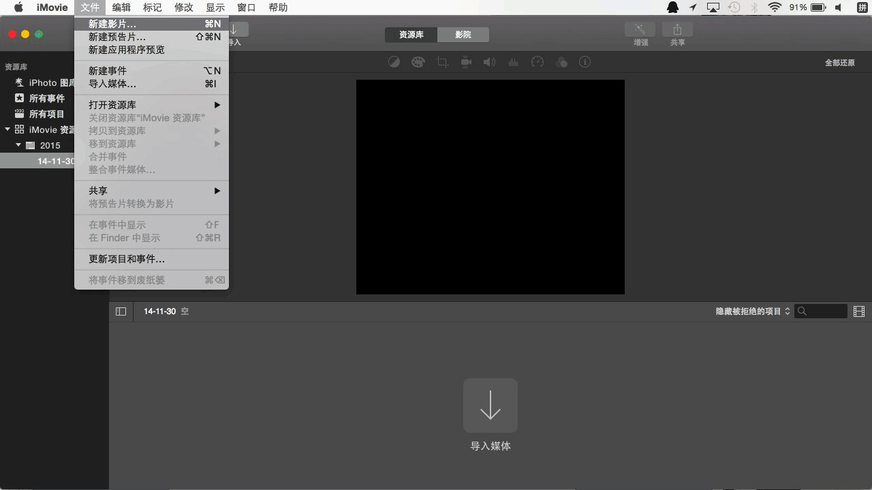Open the audio equalizer adjustment icon
The width and height of the screenshot is (872, 490).
513,61
